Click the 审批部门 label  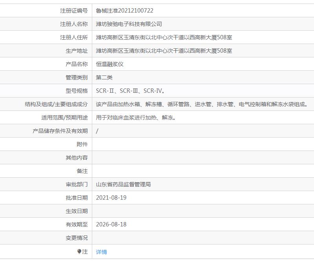[x=77, y=184]
